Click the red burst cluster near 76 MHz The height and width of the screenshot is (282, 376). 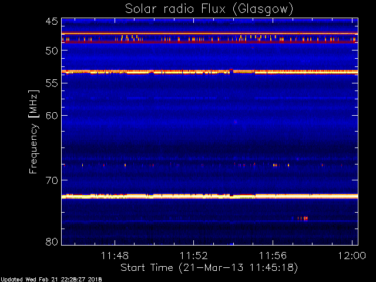click(x=303, y=218)
